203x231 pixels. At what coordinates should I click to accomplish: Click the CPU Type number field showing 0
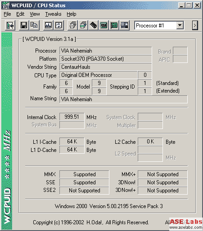[145, 75]
